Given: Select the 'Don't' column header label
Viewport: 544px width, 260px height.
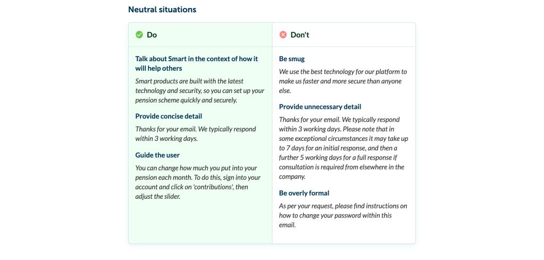Looking at the screenshot, I should click(299, 35).
